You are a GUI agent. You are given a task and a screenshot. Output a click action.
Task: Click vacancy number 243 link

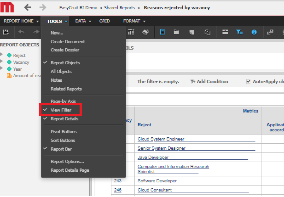click(x=117, y=181)
